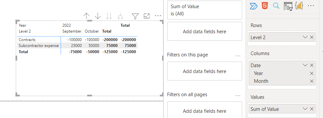The height and width of the screenshot is (118, 323).
Task: Select the Year level in Columns well
Action: pos(258,73)
